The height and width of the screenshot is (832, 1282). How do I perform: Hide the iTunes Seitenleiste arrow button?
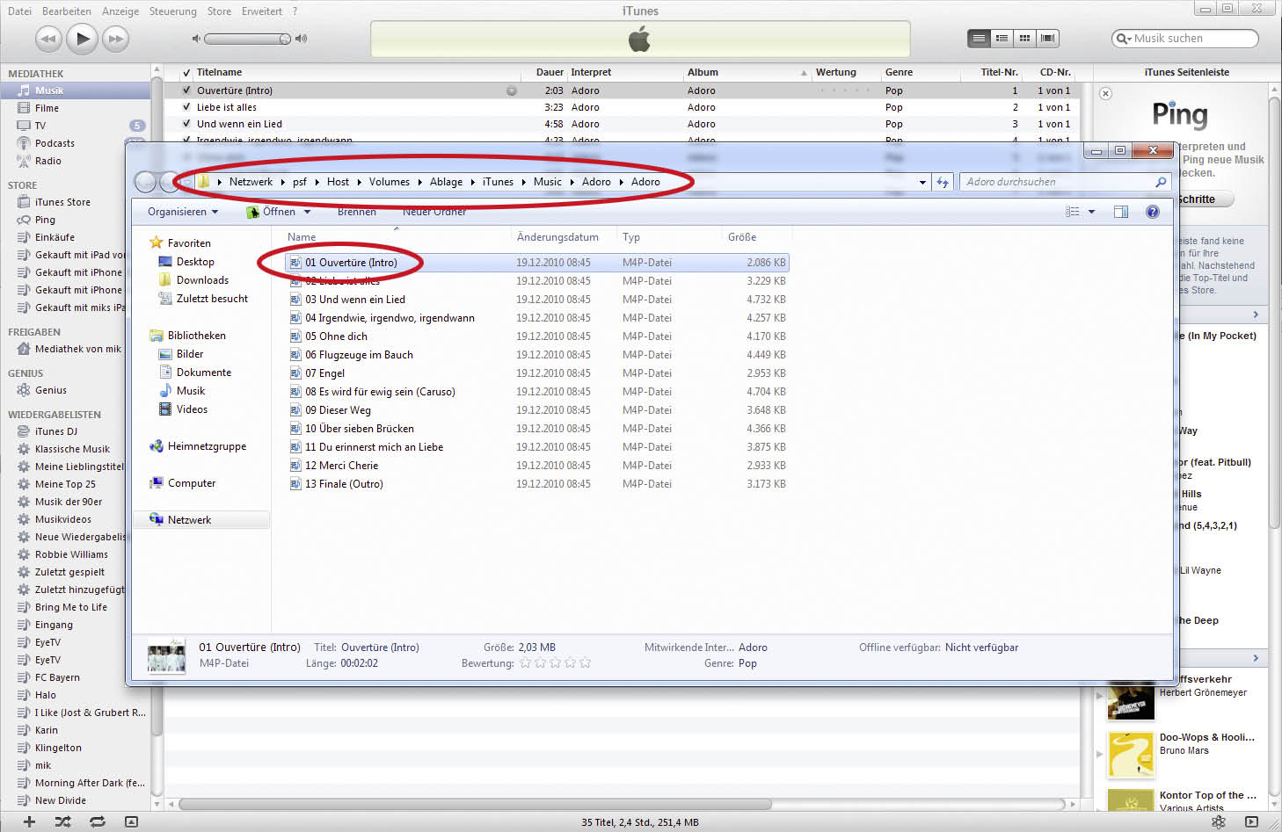pyautogui.click(x=1251, y=821)
